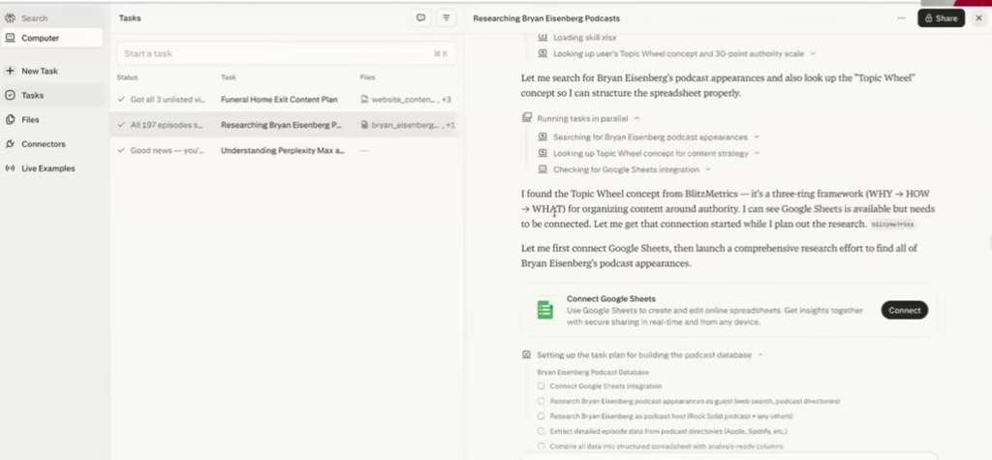Open Live Examples in sidebar

pos(10,168)
